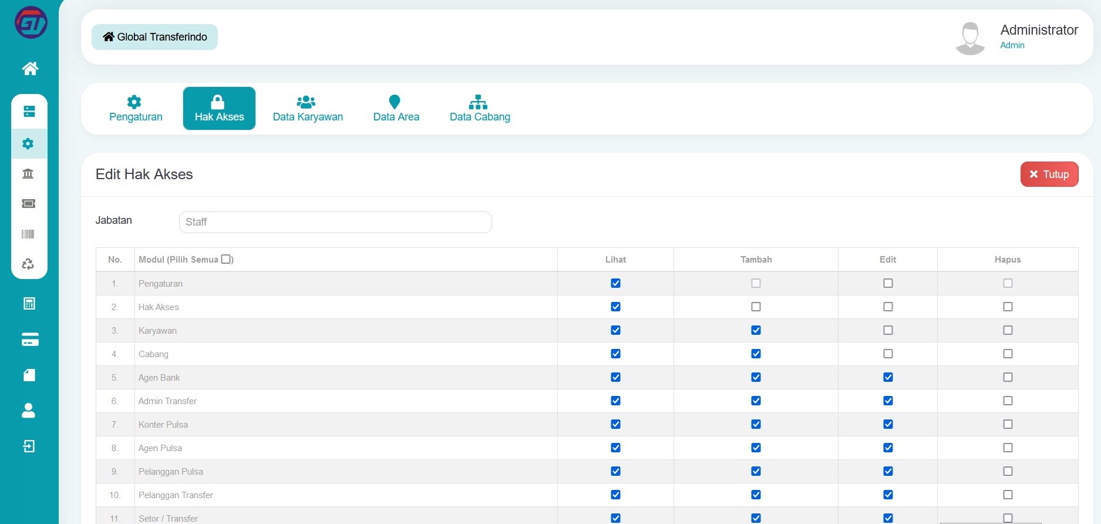Screen dimensions: 1101x524
Task: Switch to Hak Akses tab
Action: point(219,109)
